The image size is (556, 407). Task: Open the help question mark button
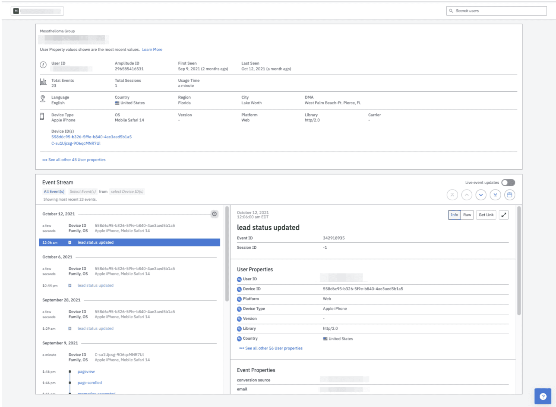click(x=543, y=396)
